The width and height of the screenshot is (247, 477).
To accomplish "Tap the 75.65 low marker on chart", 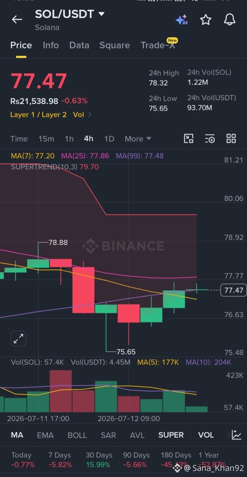I will point(126,352).
